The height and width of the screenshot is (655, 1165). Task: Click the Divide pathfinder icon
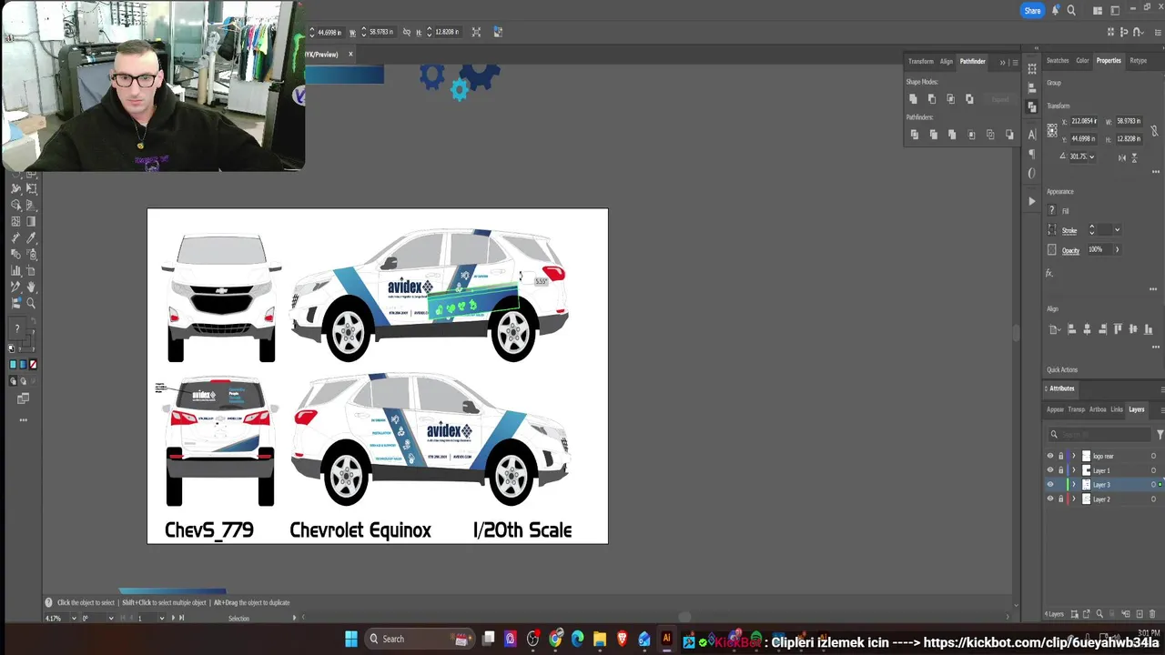tap(915, 135)
